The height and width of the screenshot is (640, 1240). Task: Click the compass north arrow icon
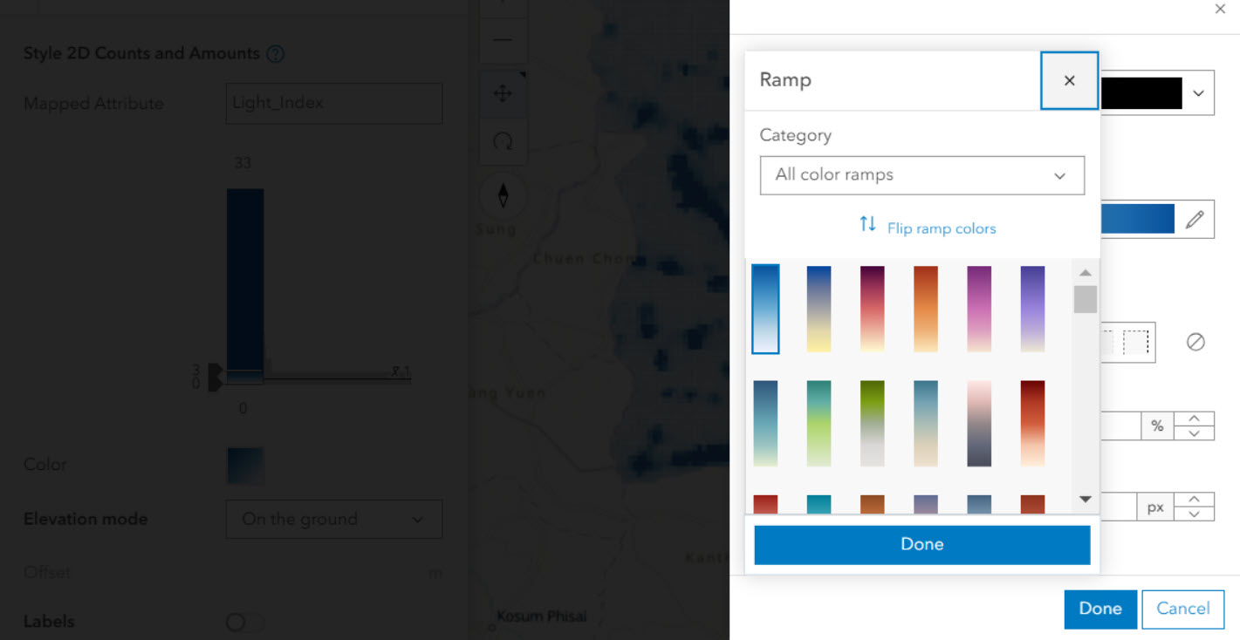503,194
